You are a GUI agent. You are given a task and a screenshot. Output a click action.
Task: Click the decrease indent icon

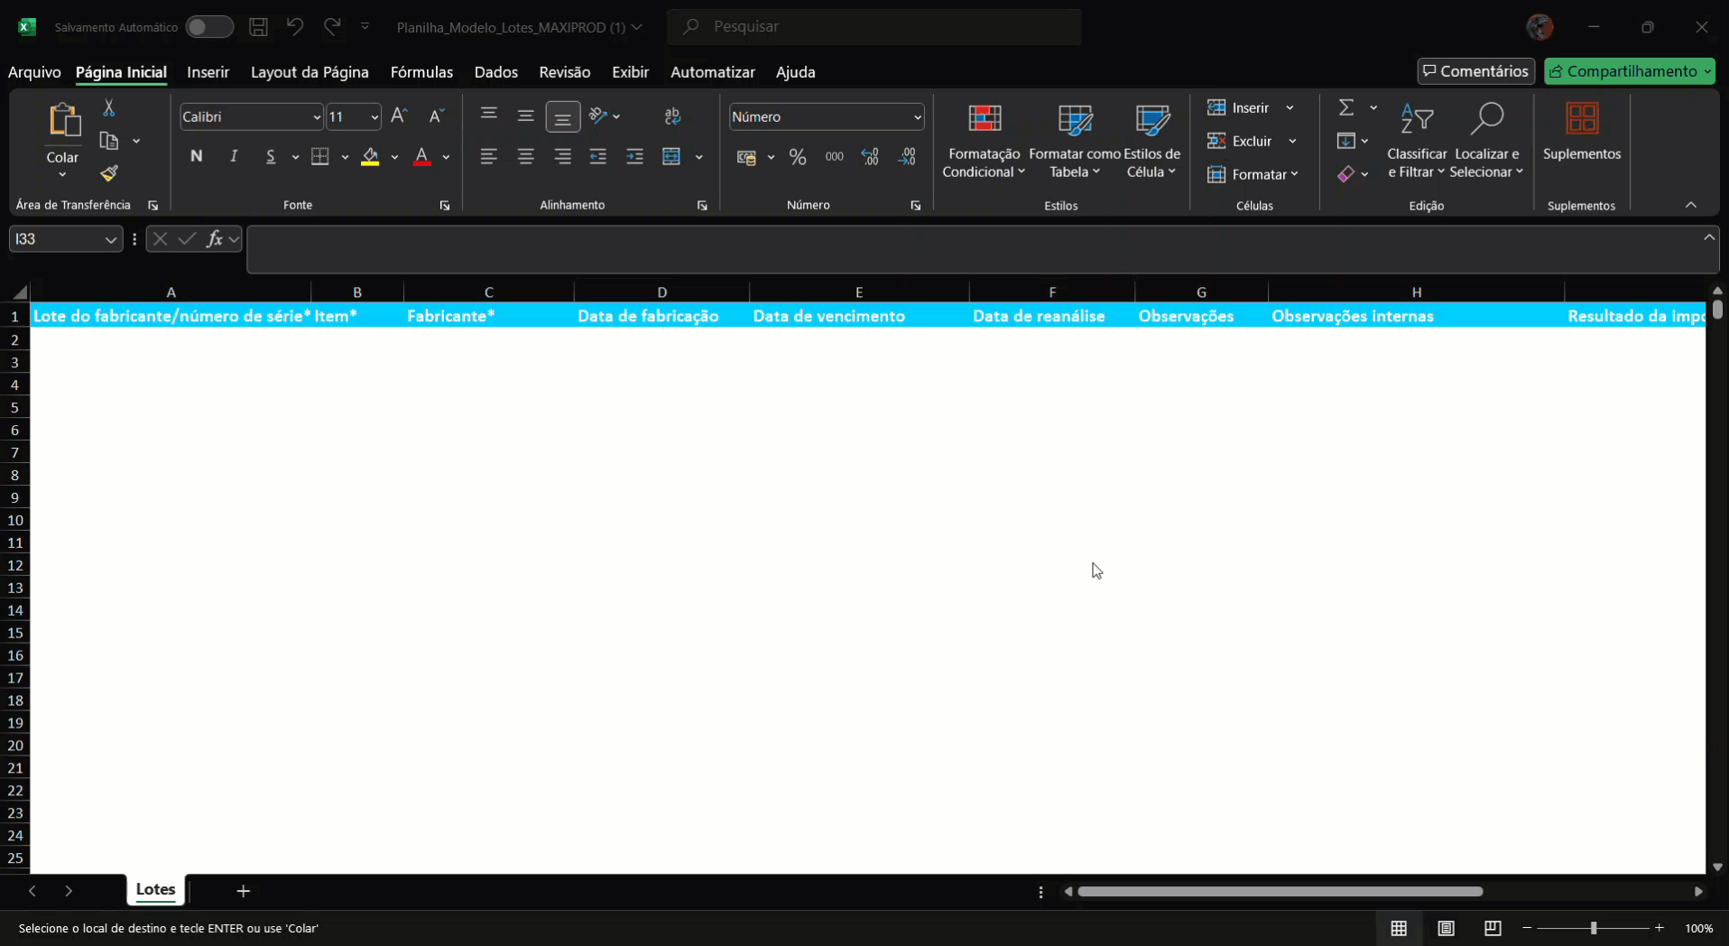(598, 157)
